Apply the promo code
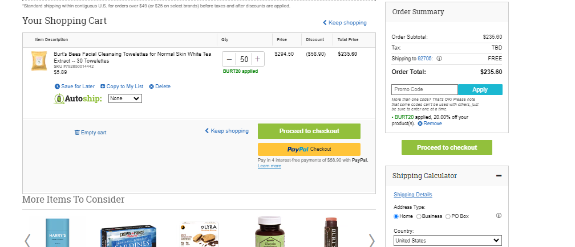The image size is (575, 247). (x=480, y=90)
